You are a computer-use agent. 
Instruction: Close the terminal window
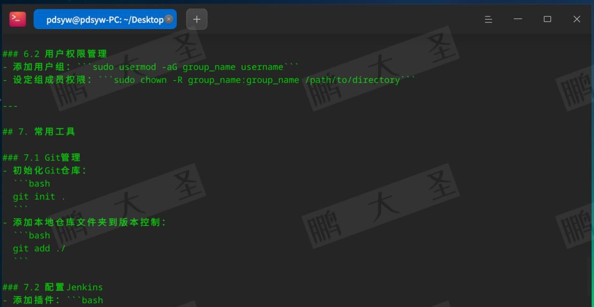coord(577,19)
